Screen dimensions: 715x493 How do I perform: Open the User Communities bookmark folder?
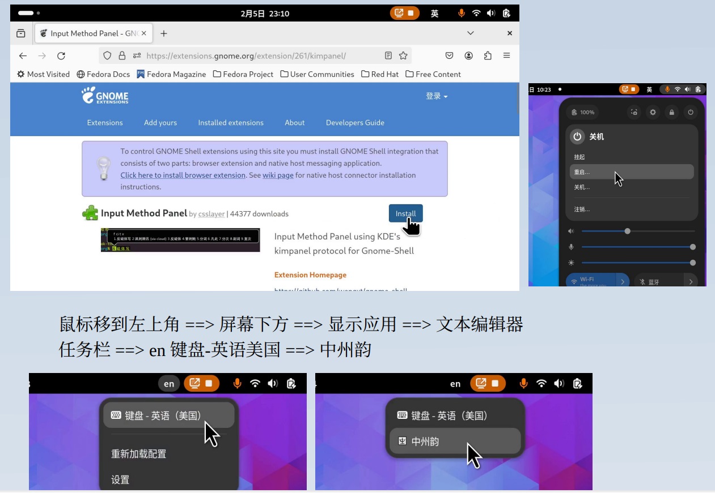pos(318,74)
